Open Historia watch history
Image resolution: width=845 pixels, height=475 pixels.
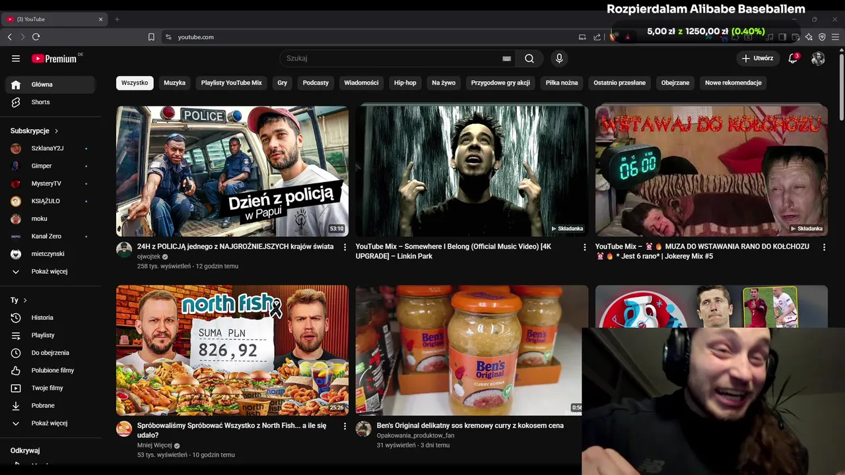pyautogui.click(x=51, y=318)
